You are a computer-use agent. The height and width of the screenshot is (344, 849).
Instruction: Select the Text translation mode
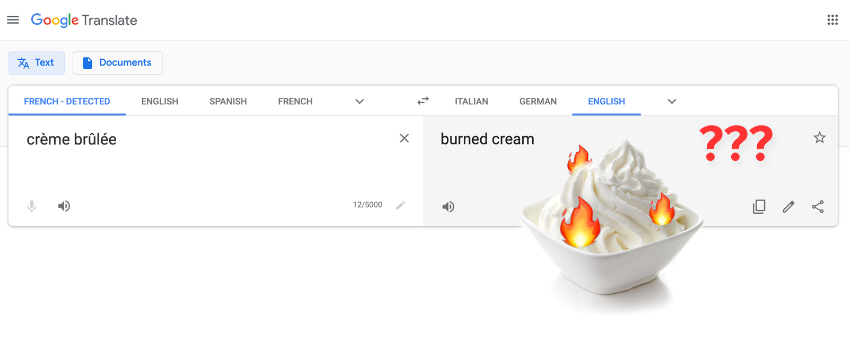pyautogui.click(x=37, y=63)
